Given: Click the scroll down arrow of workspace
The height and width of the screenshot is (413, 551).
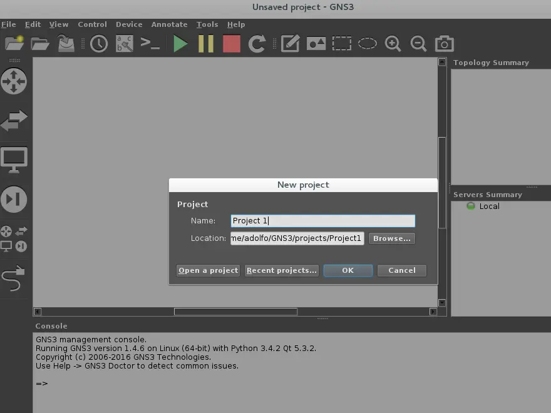Looking at the screenshot, I should tap(442, 303).
